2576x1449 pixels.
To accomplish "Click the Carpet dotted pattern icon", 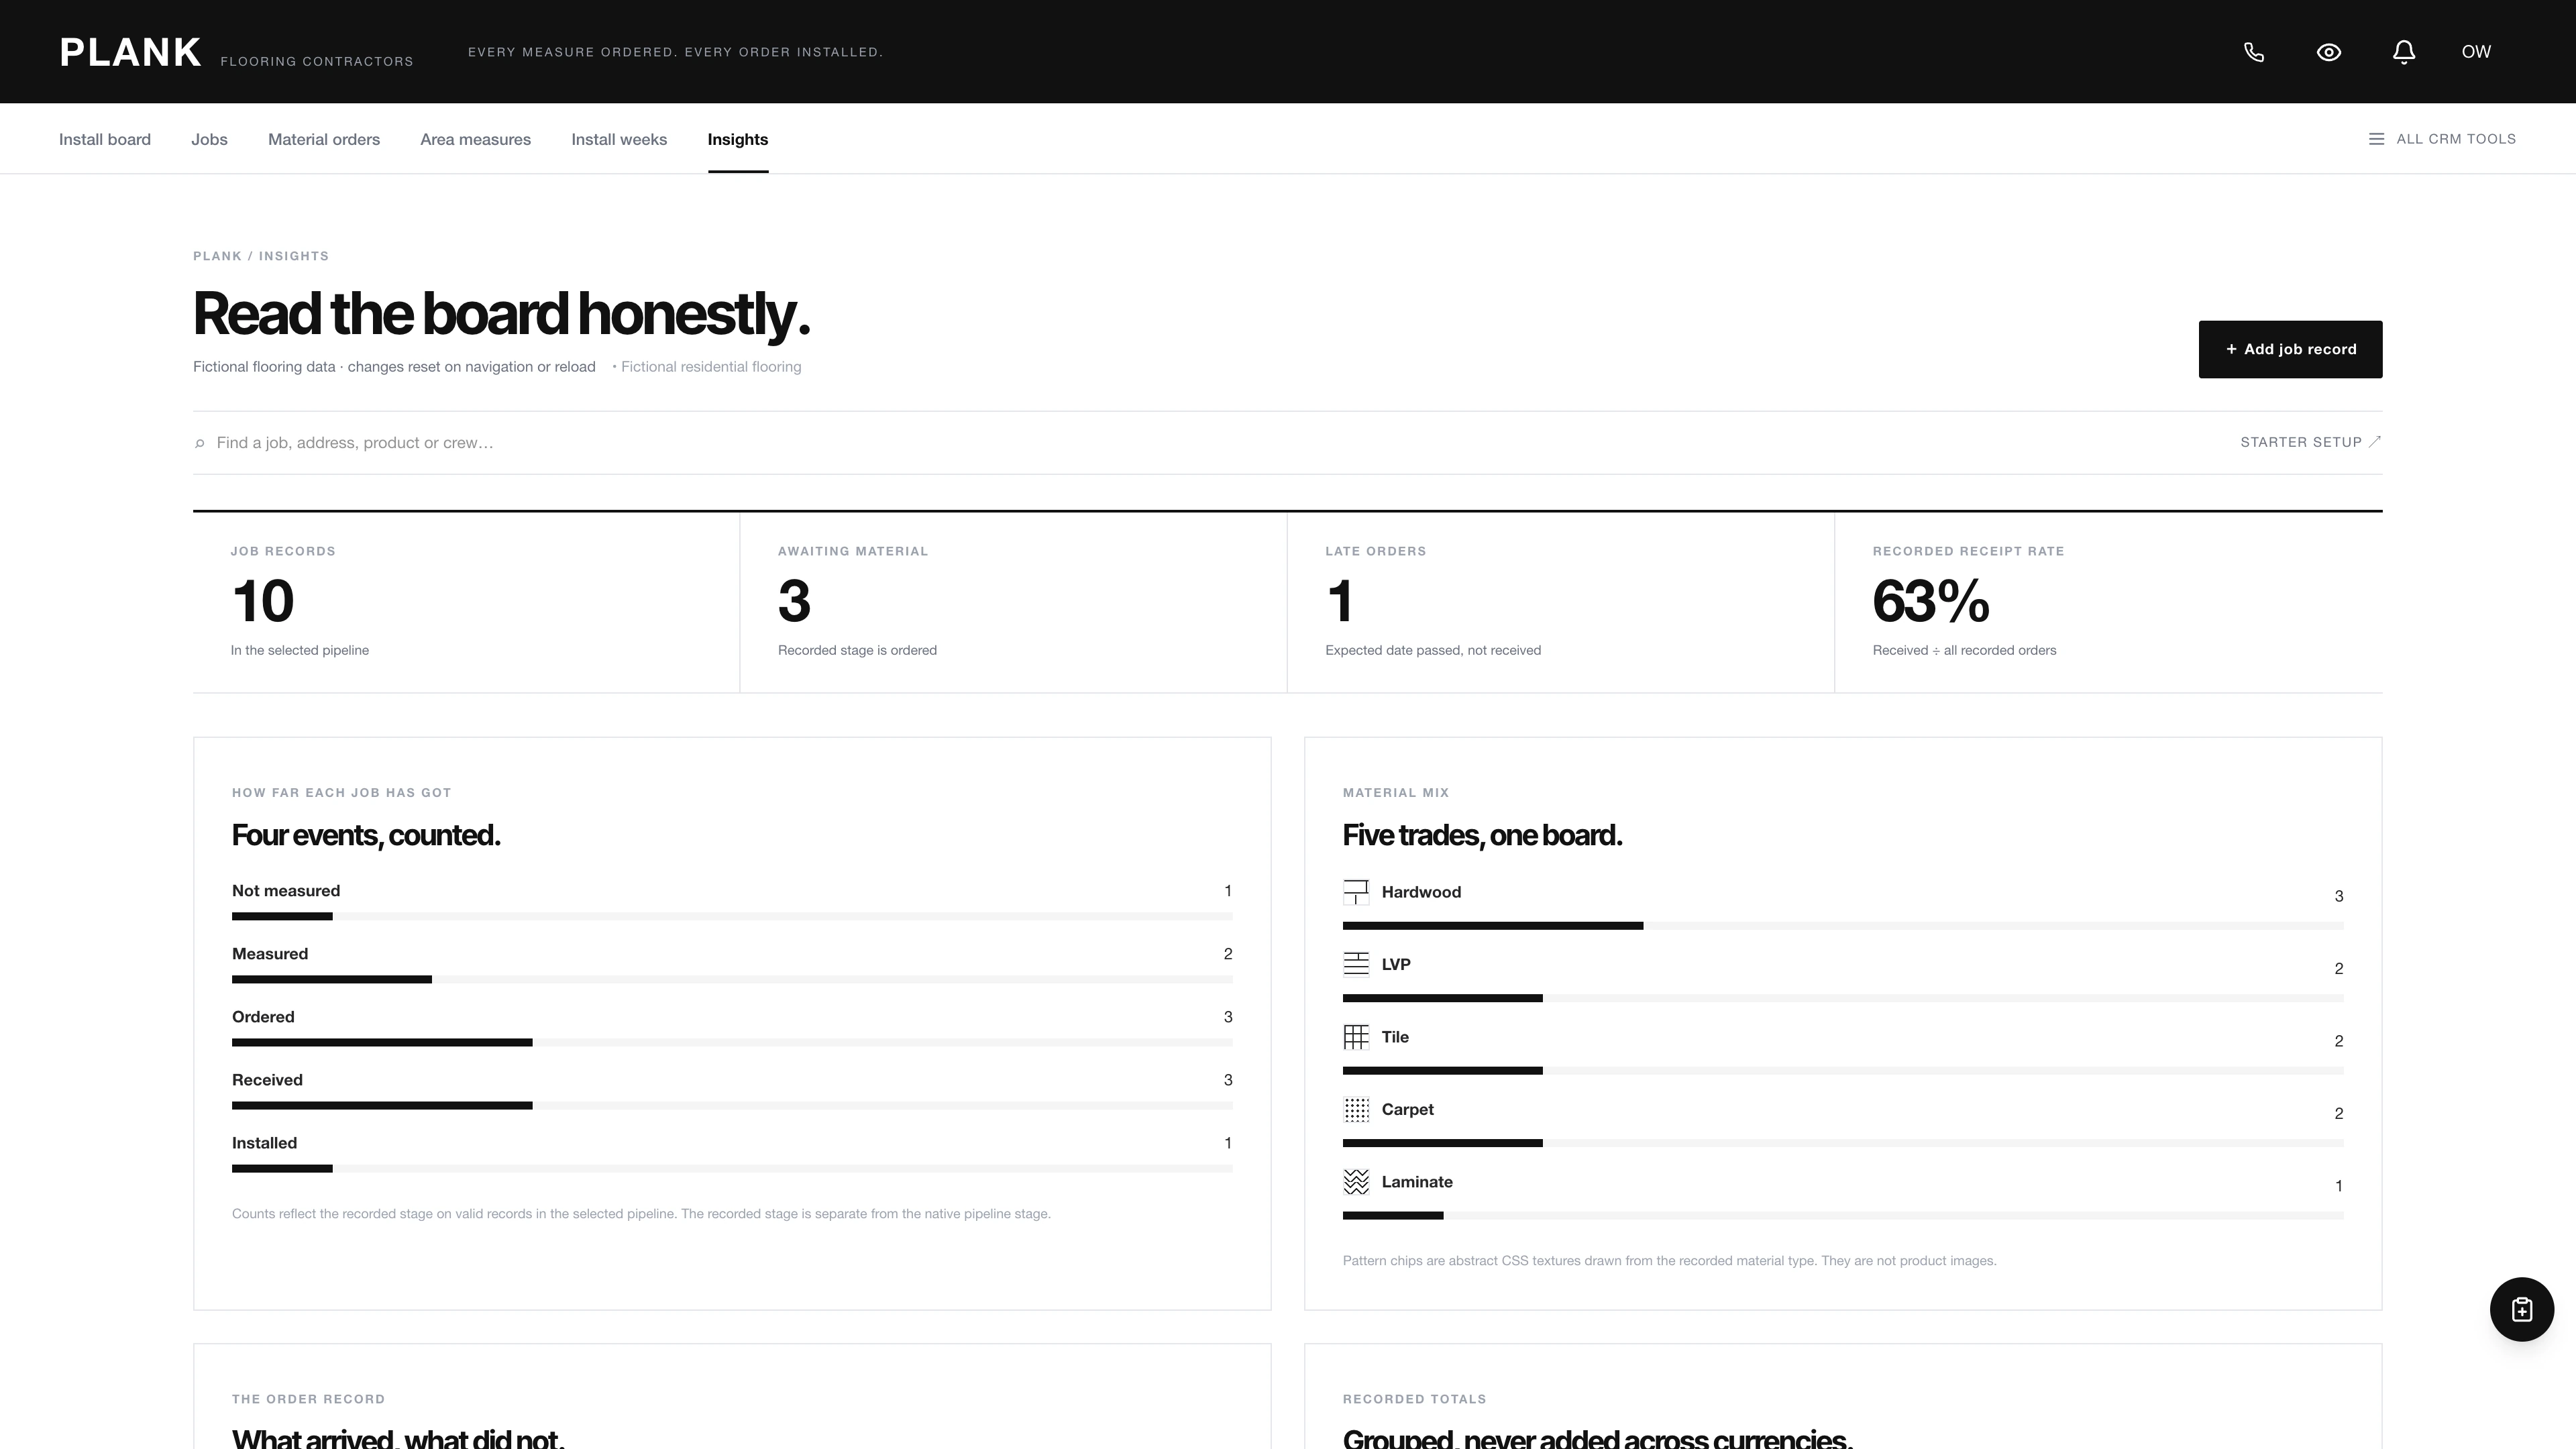I will (x=1356, y=1109).
